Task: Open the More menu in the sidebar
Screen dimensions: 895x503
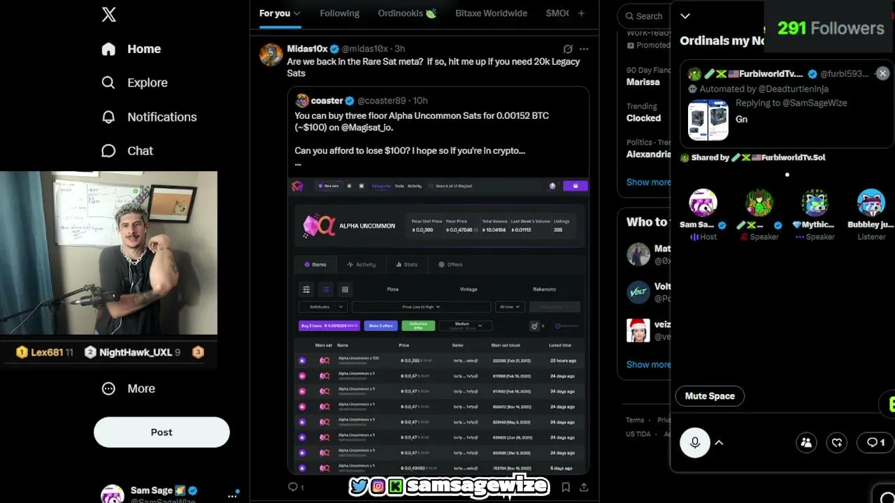Action: (128, 388)
